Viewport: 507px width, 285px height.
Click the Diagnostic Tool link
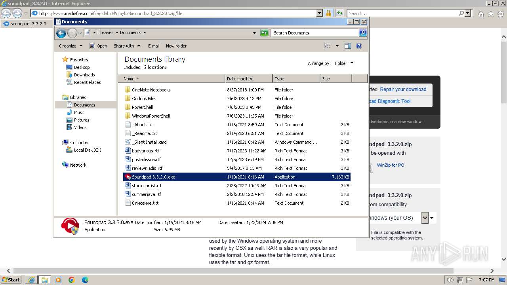click(x=390, y=101)
